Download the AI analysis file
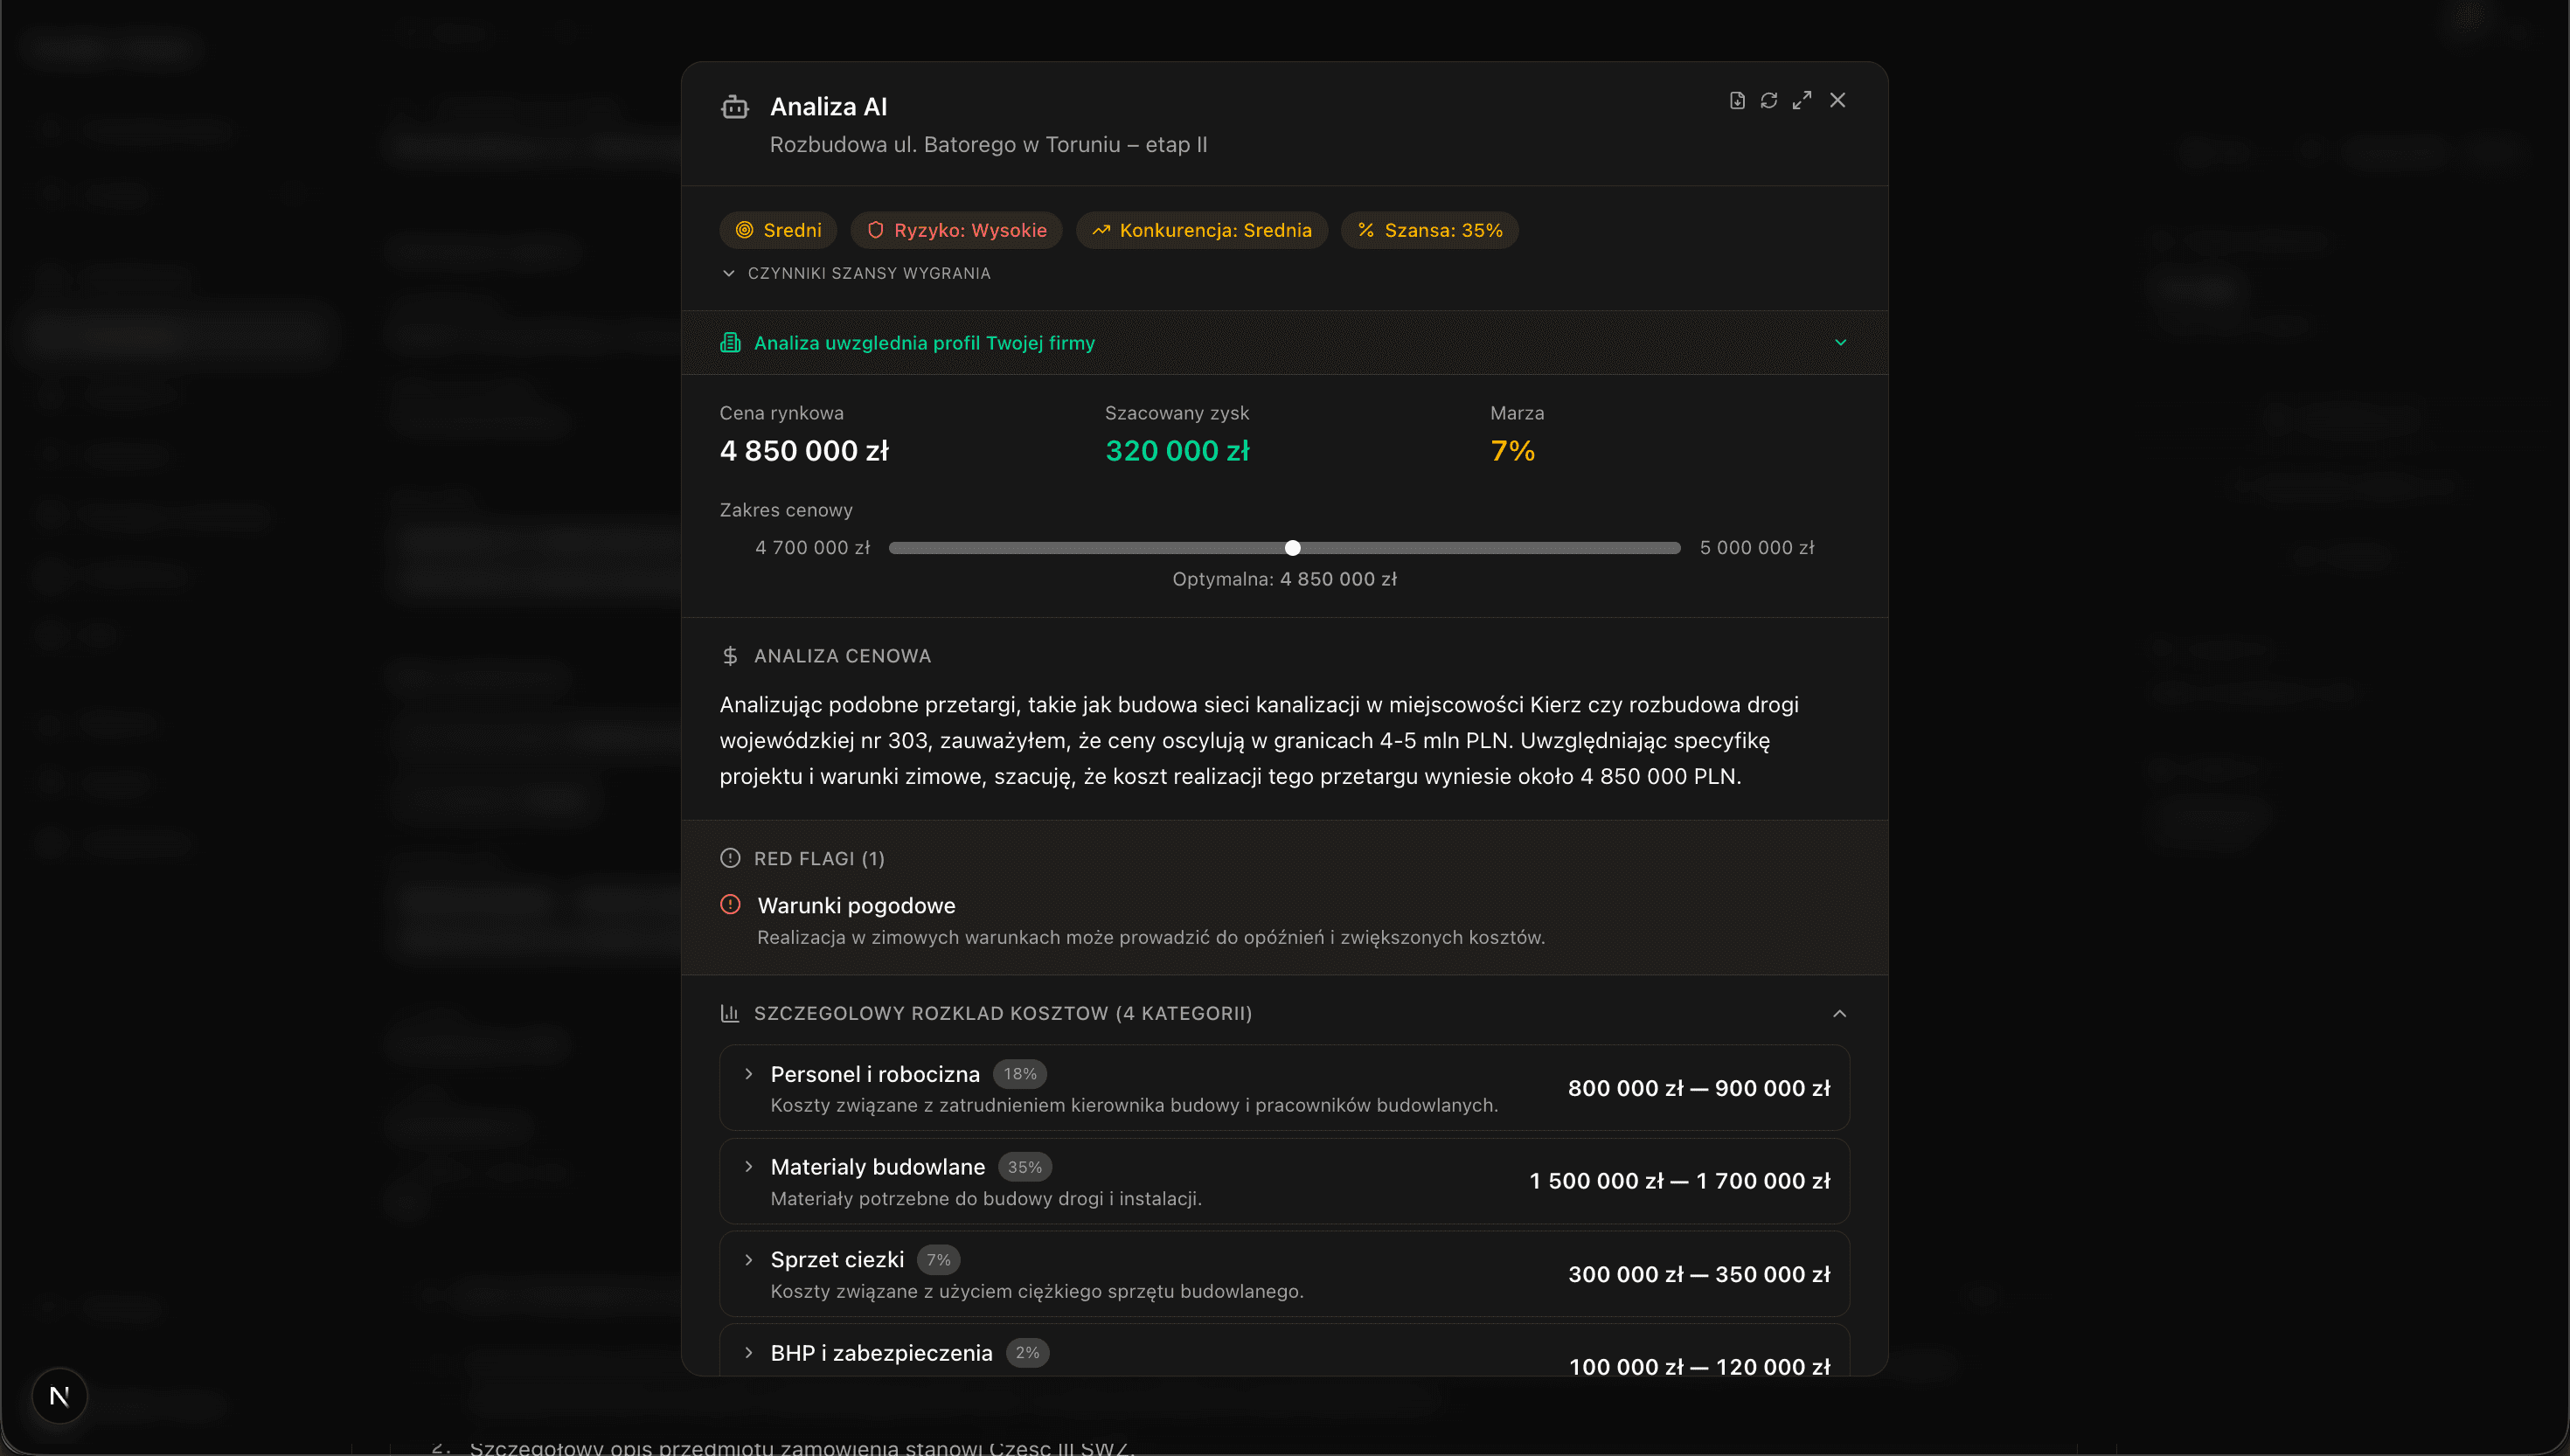2570x1456 pixels. [x=1737, y=100]
